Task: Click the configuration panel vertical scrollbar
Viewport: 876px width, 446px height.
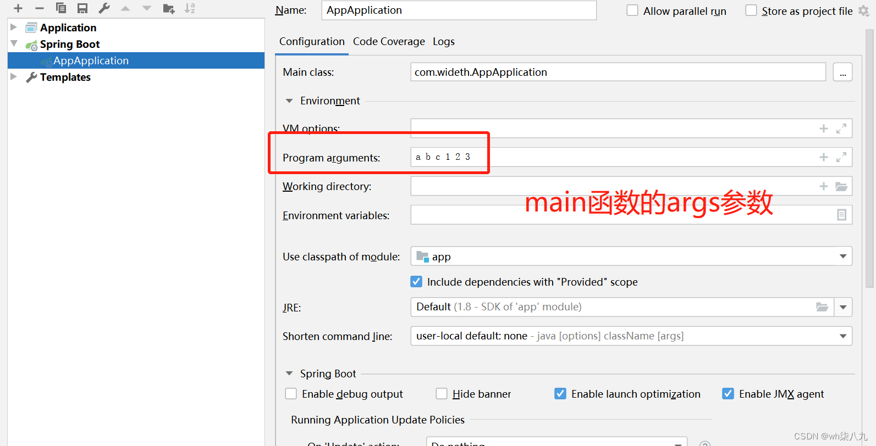Action: point(869,158)
